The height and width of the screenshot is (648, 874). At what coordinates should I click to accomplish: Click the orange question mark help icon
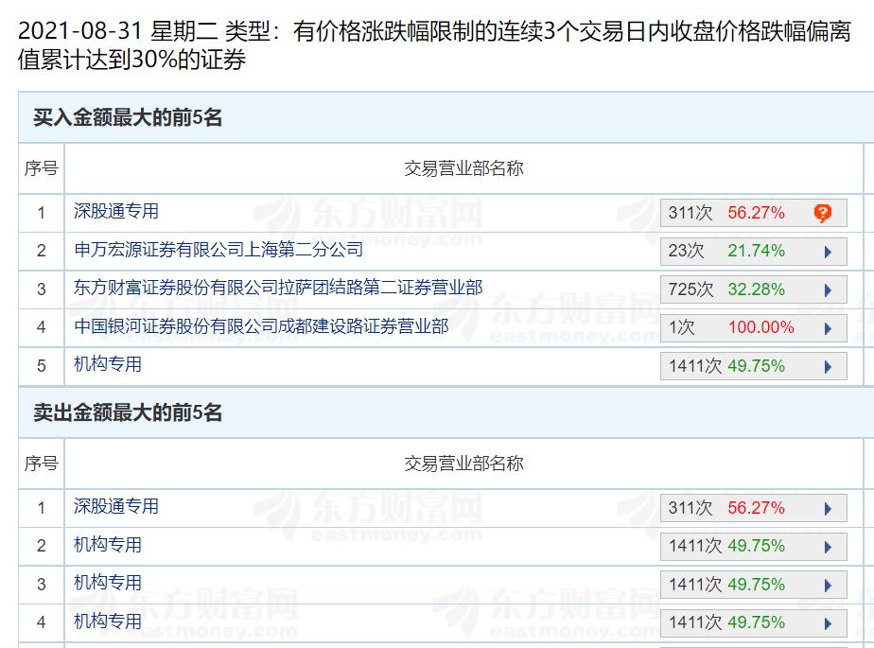(822, 213)
